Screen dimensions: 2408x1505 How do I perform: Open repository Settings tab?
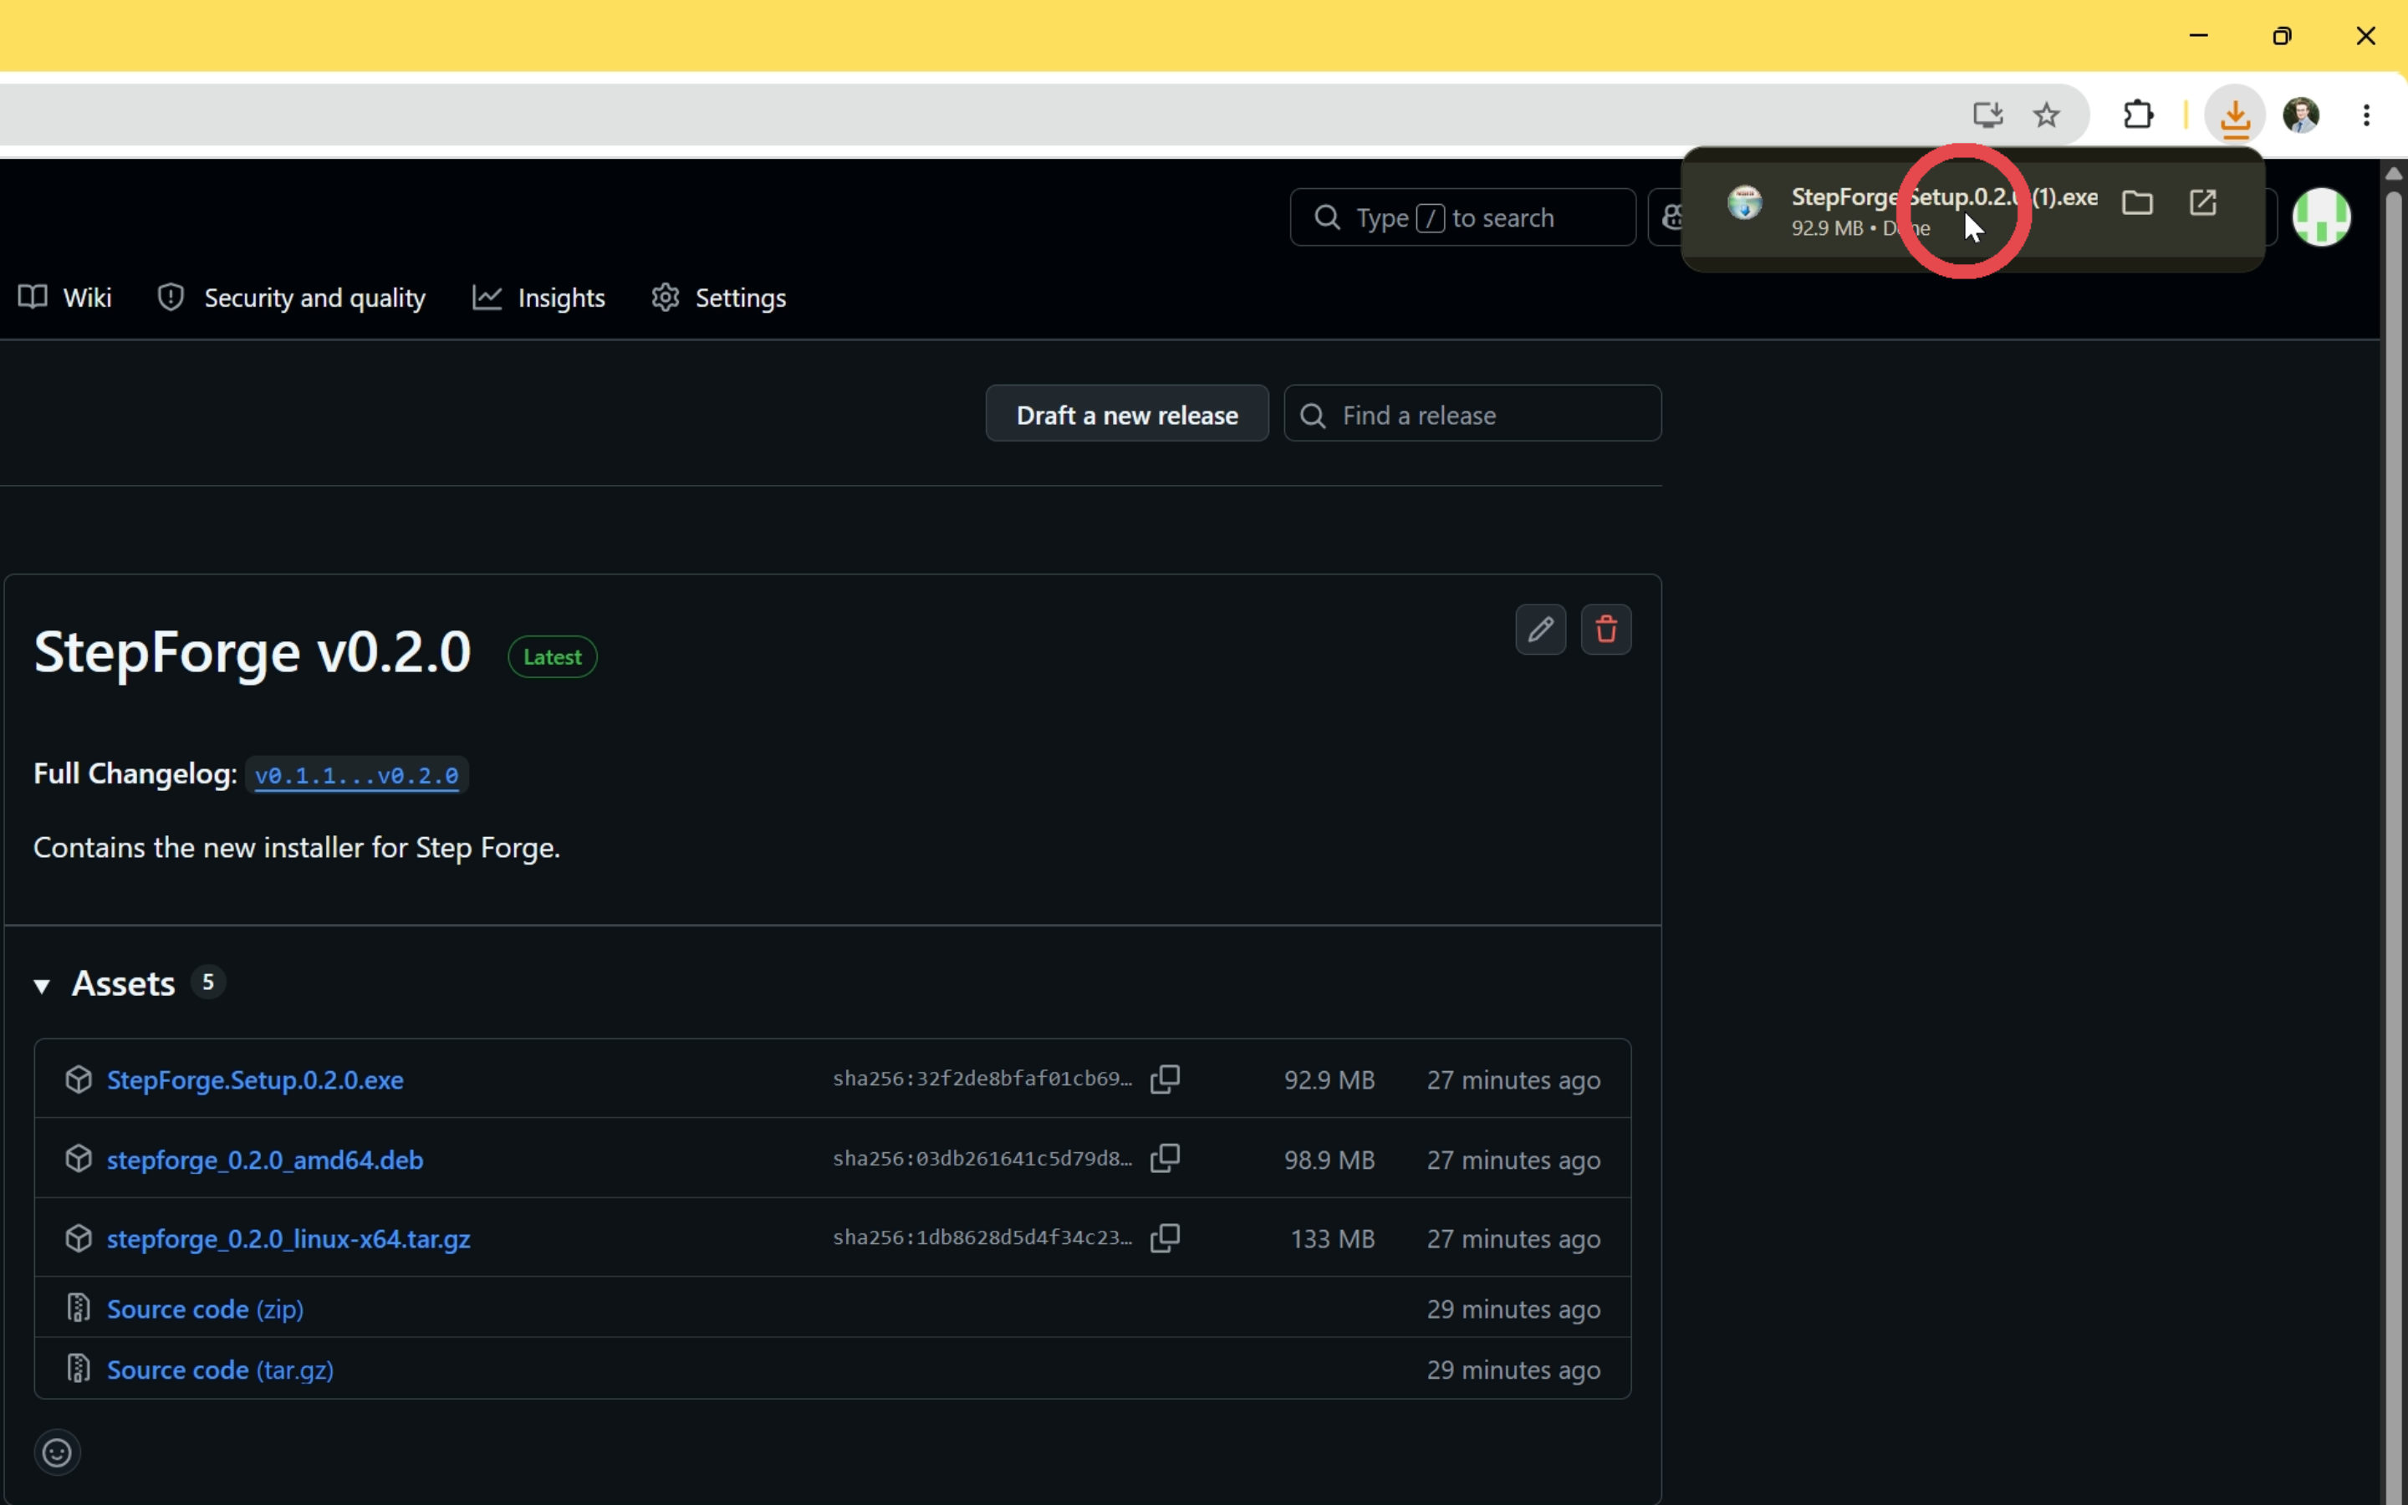(x=718, y=298)
